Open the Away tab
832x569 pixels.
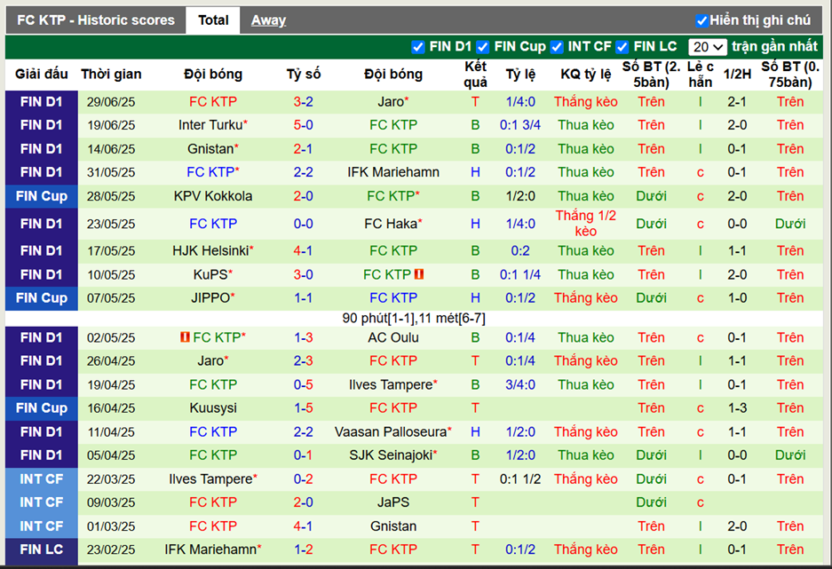[268, 20]
